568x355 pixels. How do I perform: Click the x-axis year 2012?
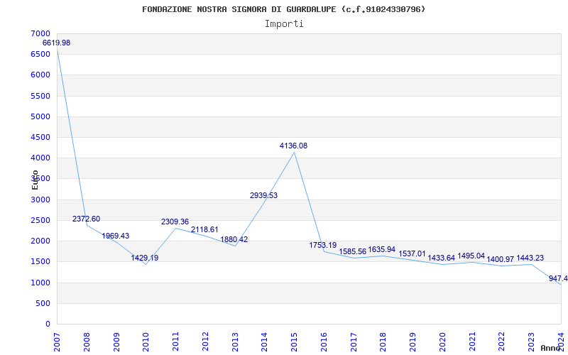[205, 342]
